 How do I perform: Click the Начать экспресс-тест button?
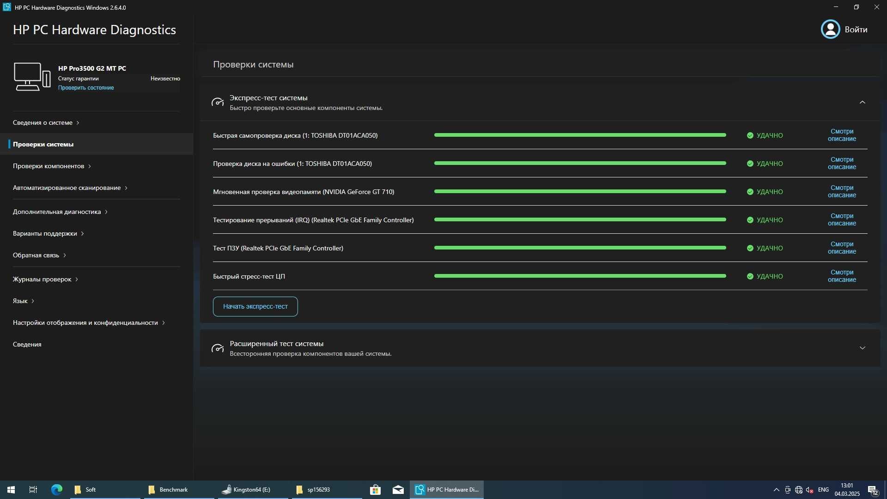tap(255, 306)
